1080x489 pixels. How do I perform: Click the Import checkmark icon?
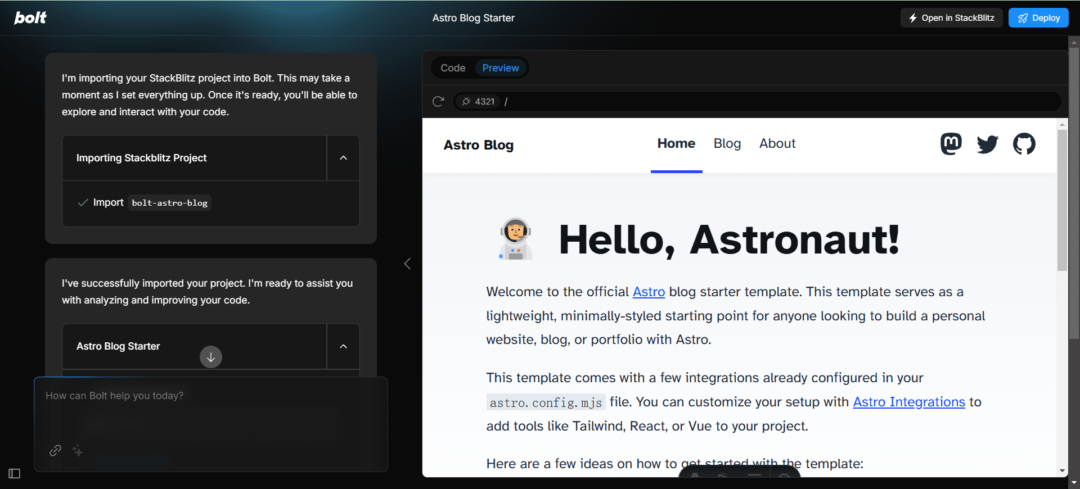tap(83, 202)
